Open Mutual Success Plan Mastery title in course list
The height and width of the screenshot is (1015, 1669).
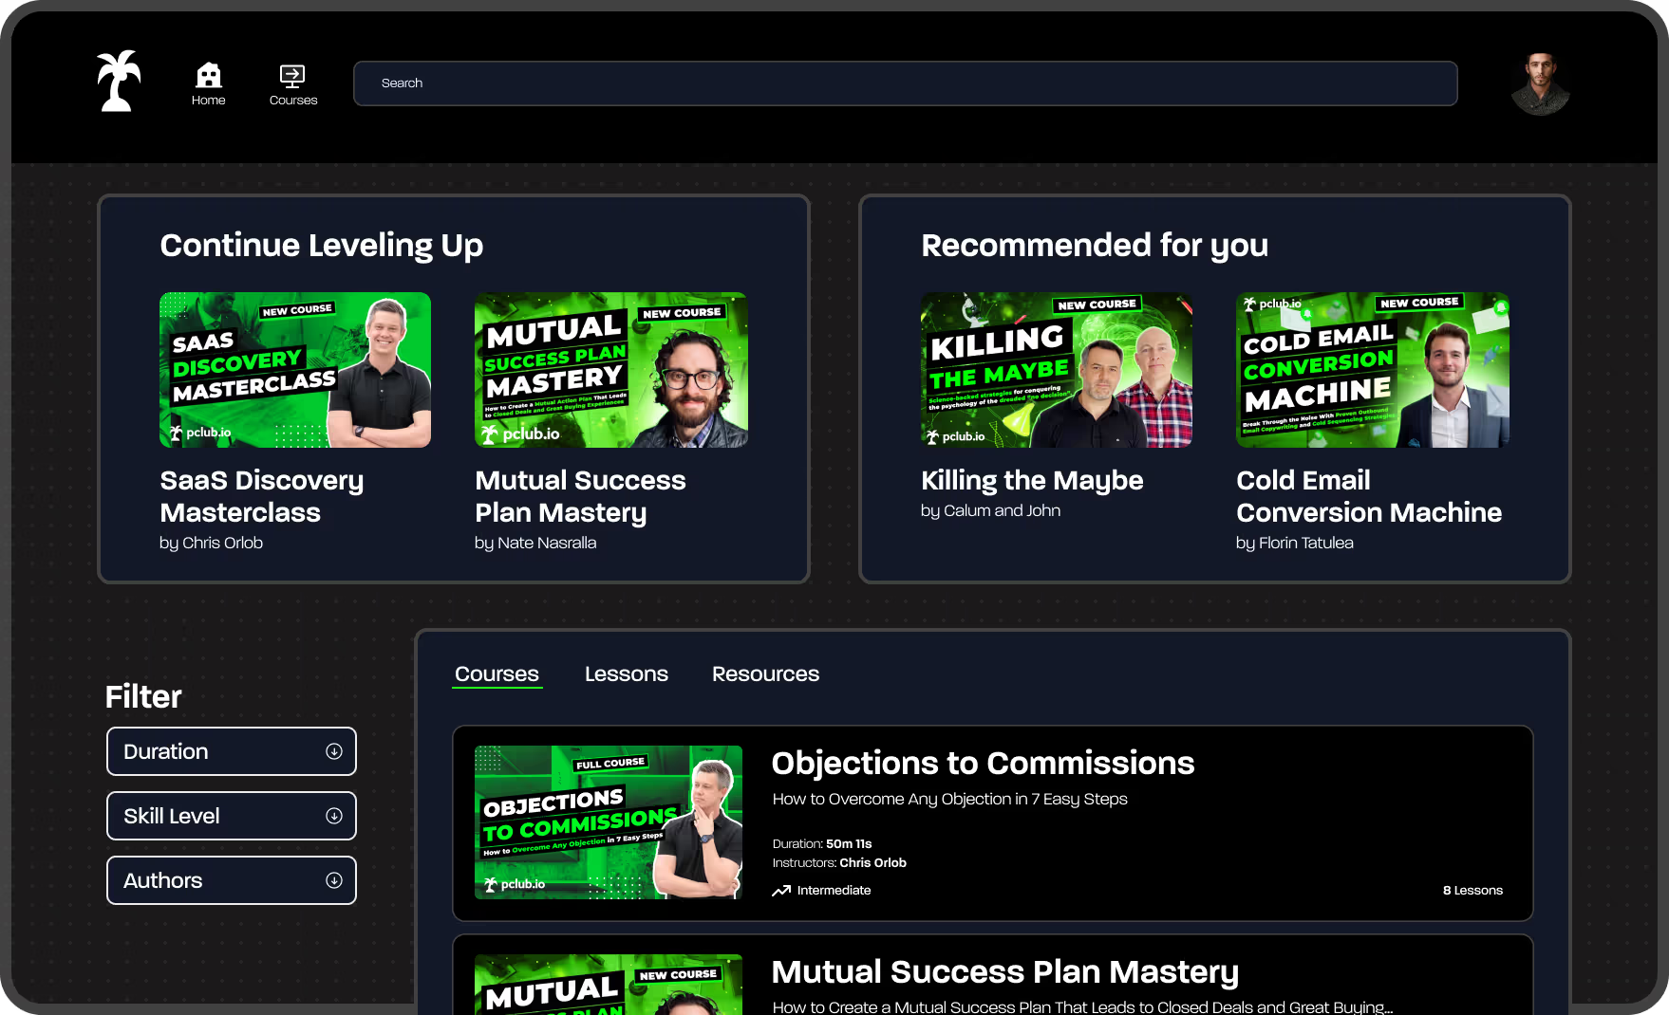1005,971
